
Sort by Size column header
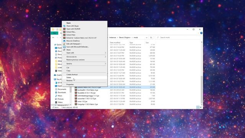click(x=147, y=43)
